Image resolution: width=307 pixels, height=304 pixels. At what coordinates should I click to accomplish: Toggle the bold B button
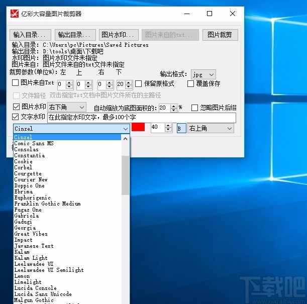[x=181, y=129]
